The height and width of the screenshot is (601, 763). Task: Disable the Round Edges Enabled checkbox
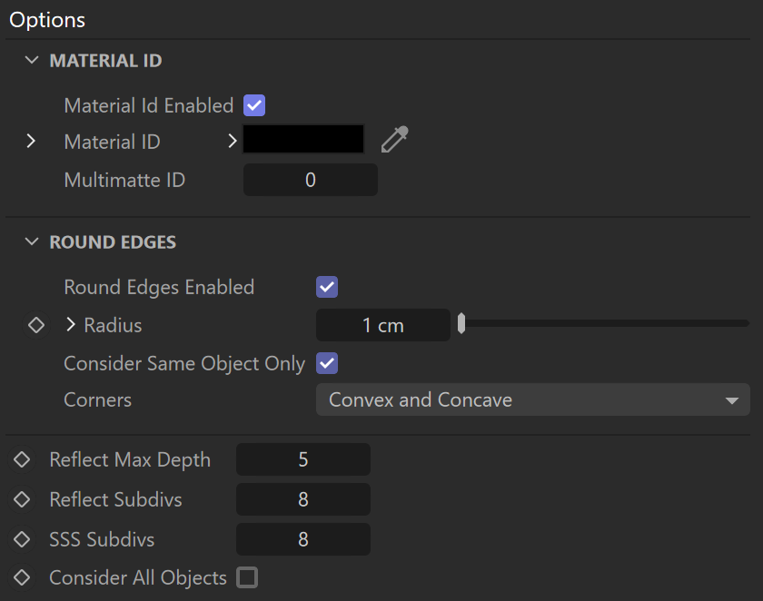(327, 287)
